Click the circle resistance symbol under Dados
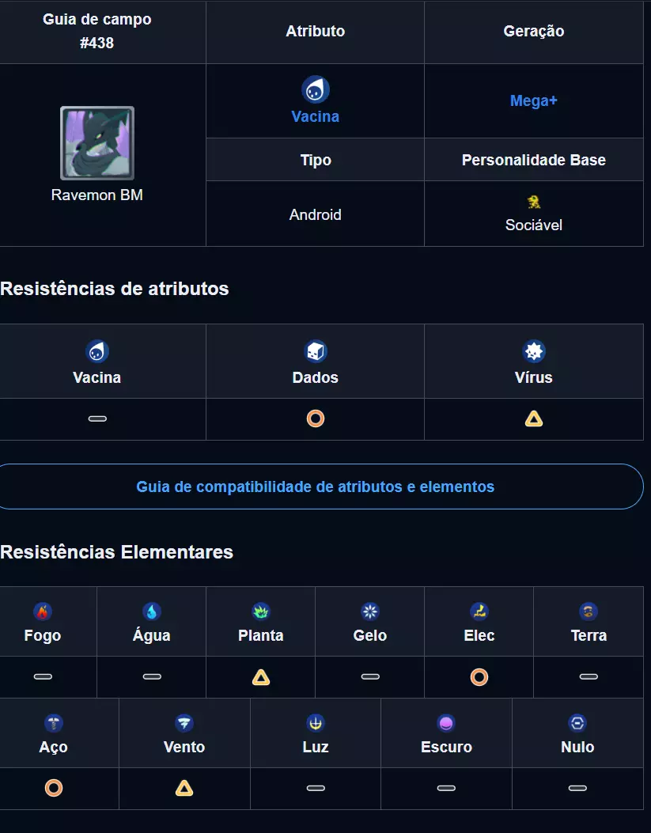Screen dimensions: 651x833 tap(316, 418)
